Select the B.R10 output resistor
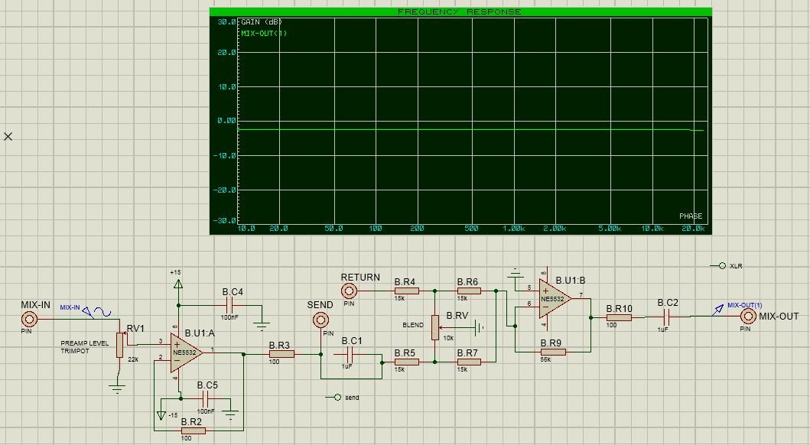810x445 pixels. pos(619,317)
